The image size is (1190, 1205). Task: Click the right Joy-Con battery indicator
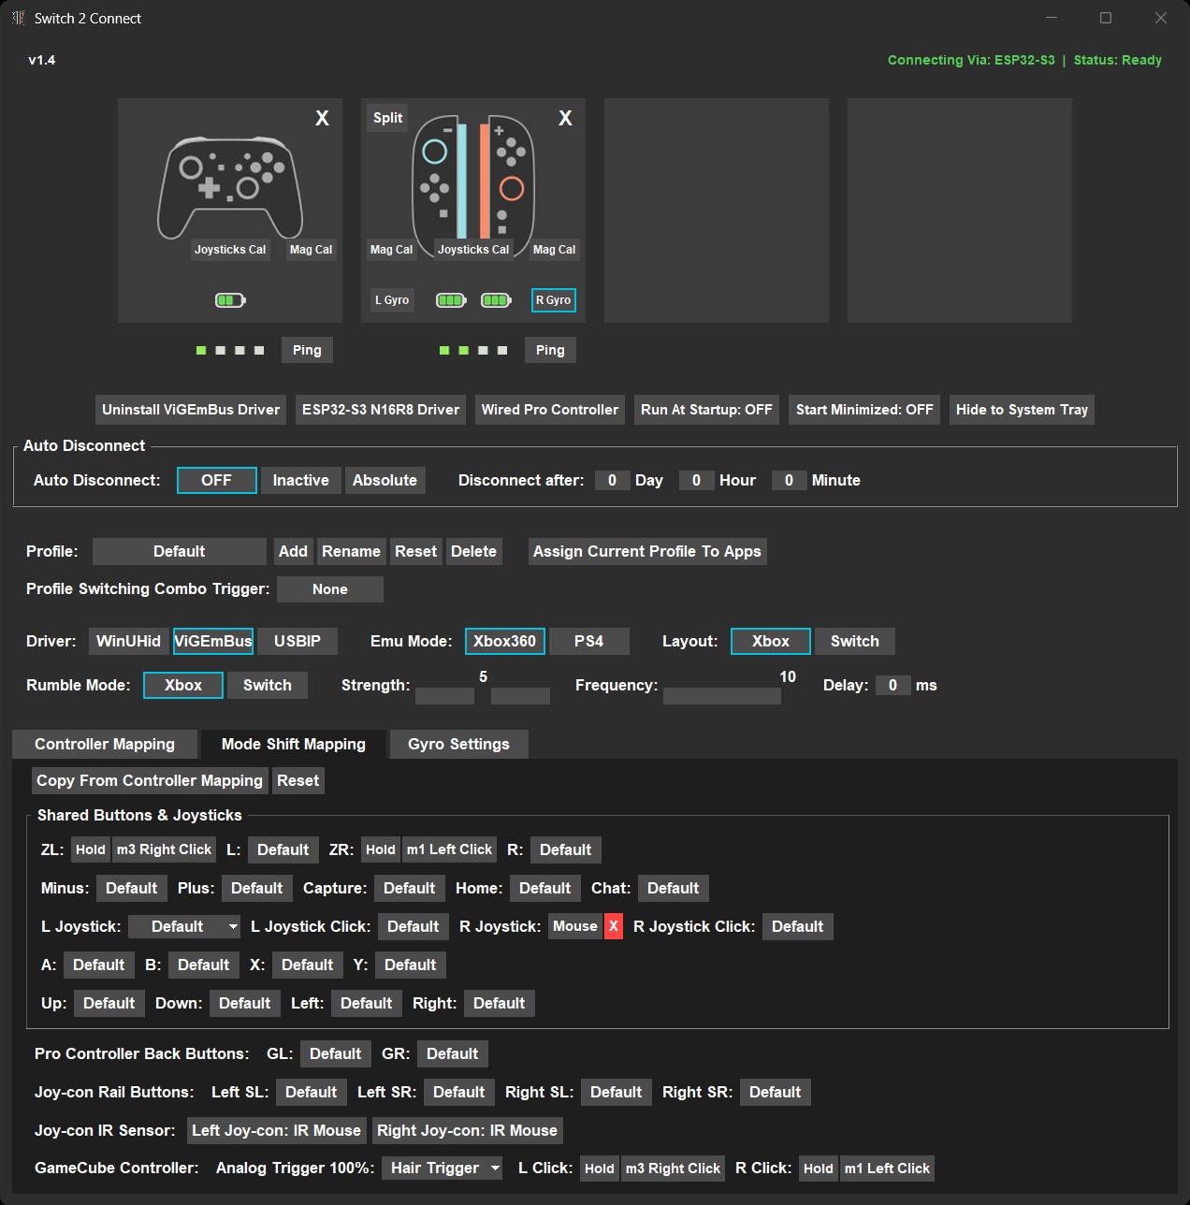[x=496, y=300]
